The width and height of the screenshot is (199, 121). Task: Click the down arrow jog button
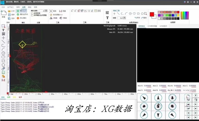(x=158, y=115)
